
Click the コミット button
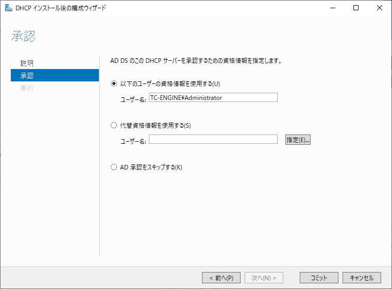319,278
